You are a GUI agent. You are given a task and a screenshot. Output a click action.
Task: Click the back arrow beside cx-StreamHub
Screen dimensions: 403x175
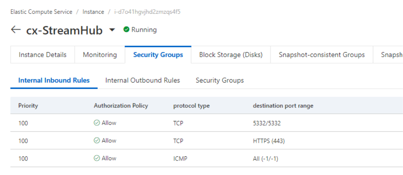point(16,30)
